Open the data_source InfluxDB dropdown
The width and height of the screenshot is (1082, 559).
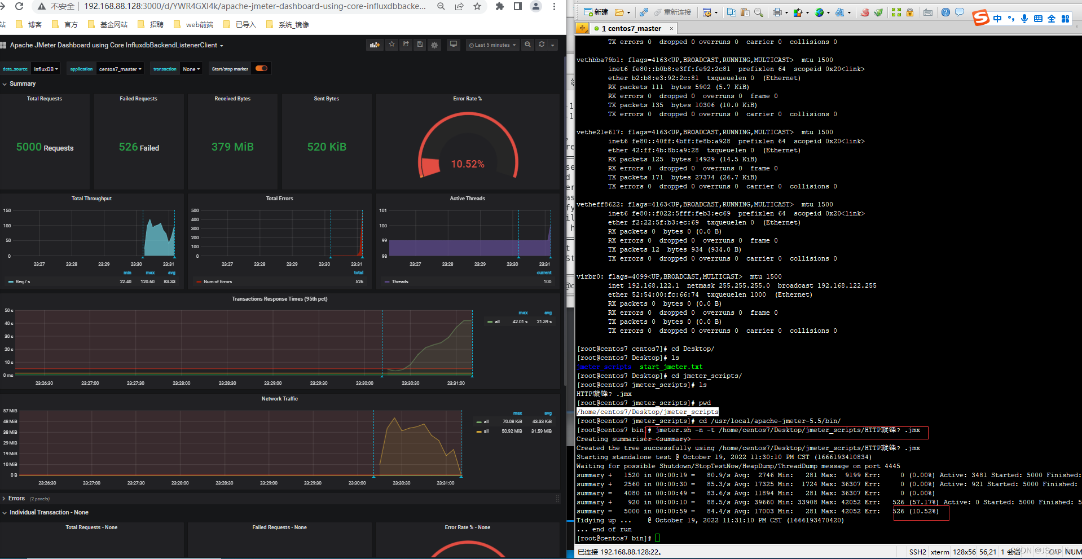click(x=46, y=69)
